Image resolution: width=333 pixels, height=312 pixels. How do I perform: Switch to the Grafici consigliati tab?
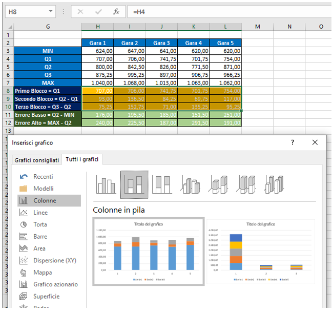(x=37, y=160)
